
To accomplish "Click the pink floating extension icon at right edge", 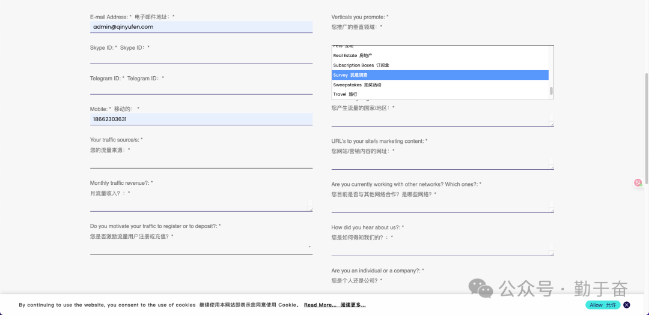I will (x=638, y=182).
